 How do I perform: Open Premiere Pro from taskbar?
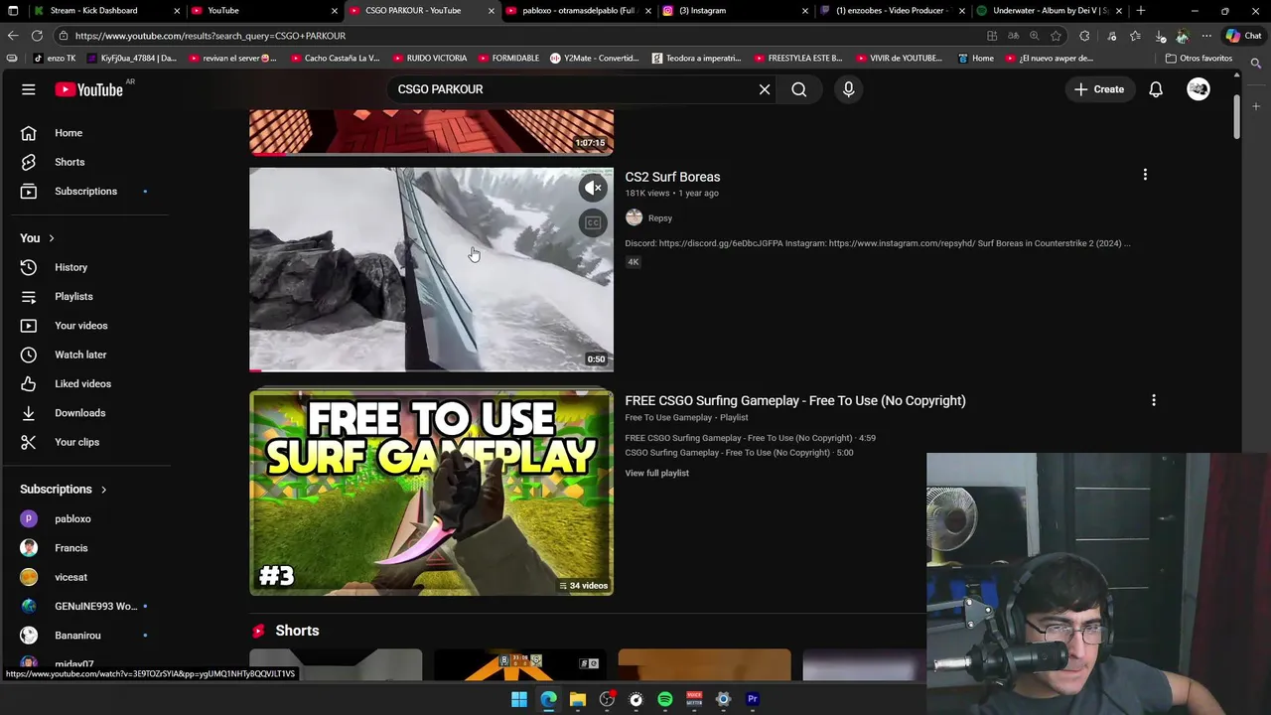pos(753,699)
